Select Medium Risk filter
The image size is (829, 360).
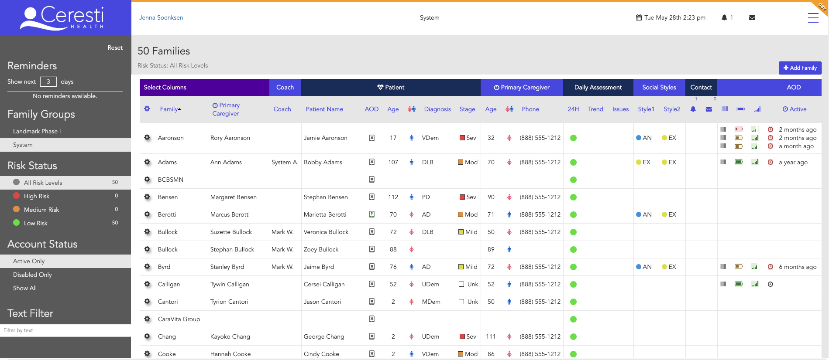click(65, 210)
